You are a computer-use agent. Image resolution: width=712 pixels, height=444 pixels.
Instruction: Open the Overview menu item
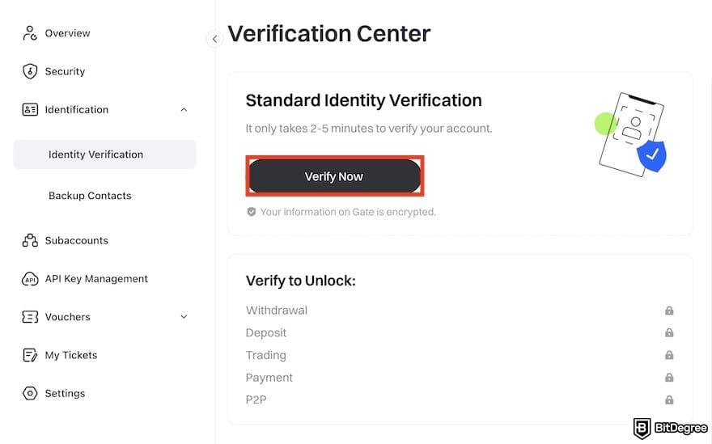point(67,33)
